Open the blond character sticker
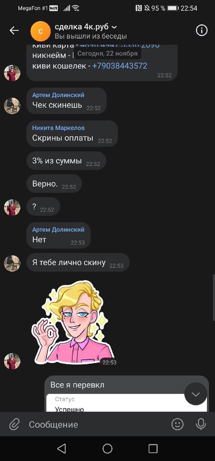This screenshot has height=461, width=215. pyautogui.click(x=73, y=323)
